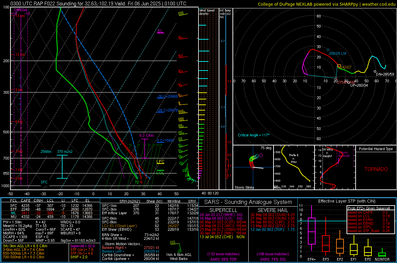The image size is (397, 263).
Task: Click the 'weather.cod.edu' College of DuPage credit text
Action: click(378, 4)
